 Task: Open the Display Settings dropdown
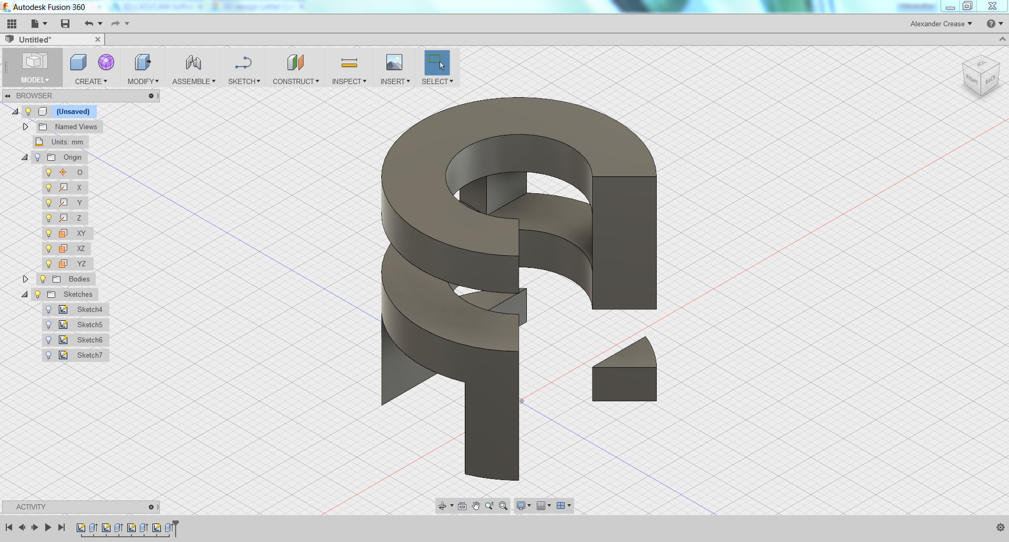point(523,505)
